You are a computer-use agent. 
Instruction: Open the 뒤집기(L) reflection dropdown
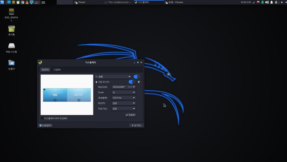click(x=124, y=108)
